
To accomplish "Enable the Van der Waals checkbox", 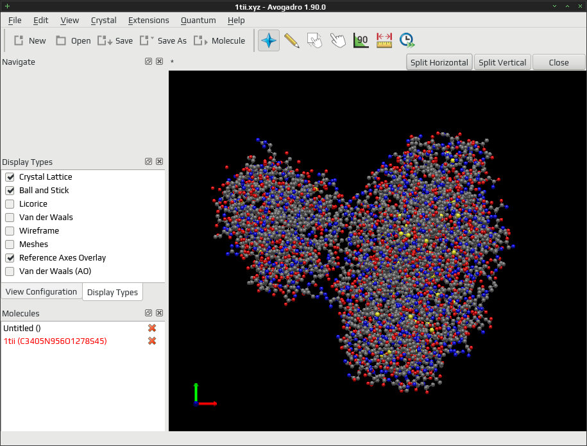I will pos(10,218).
